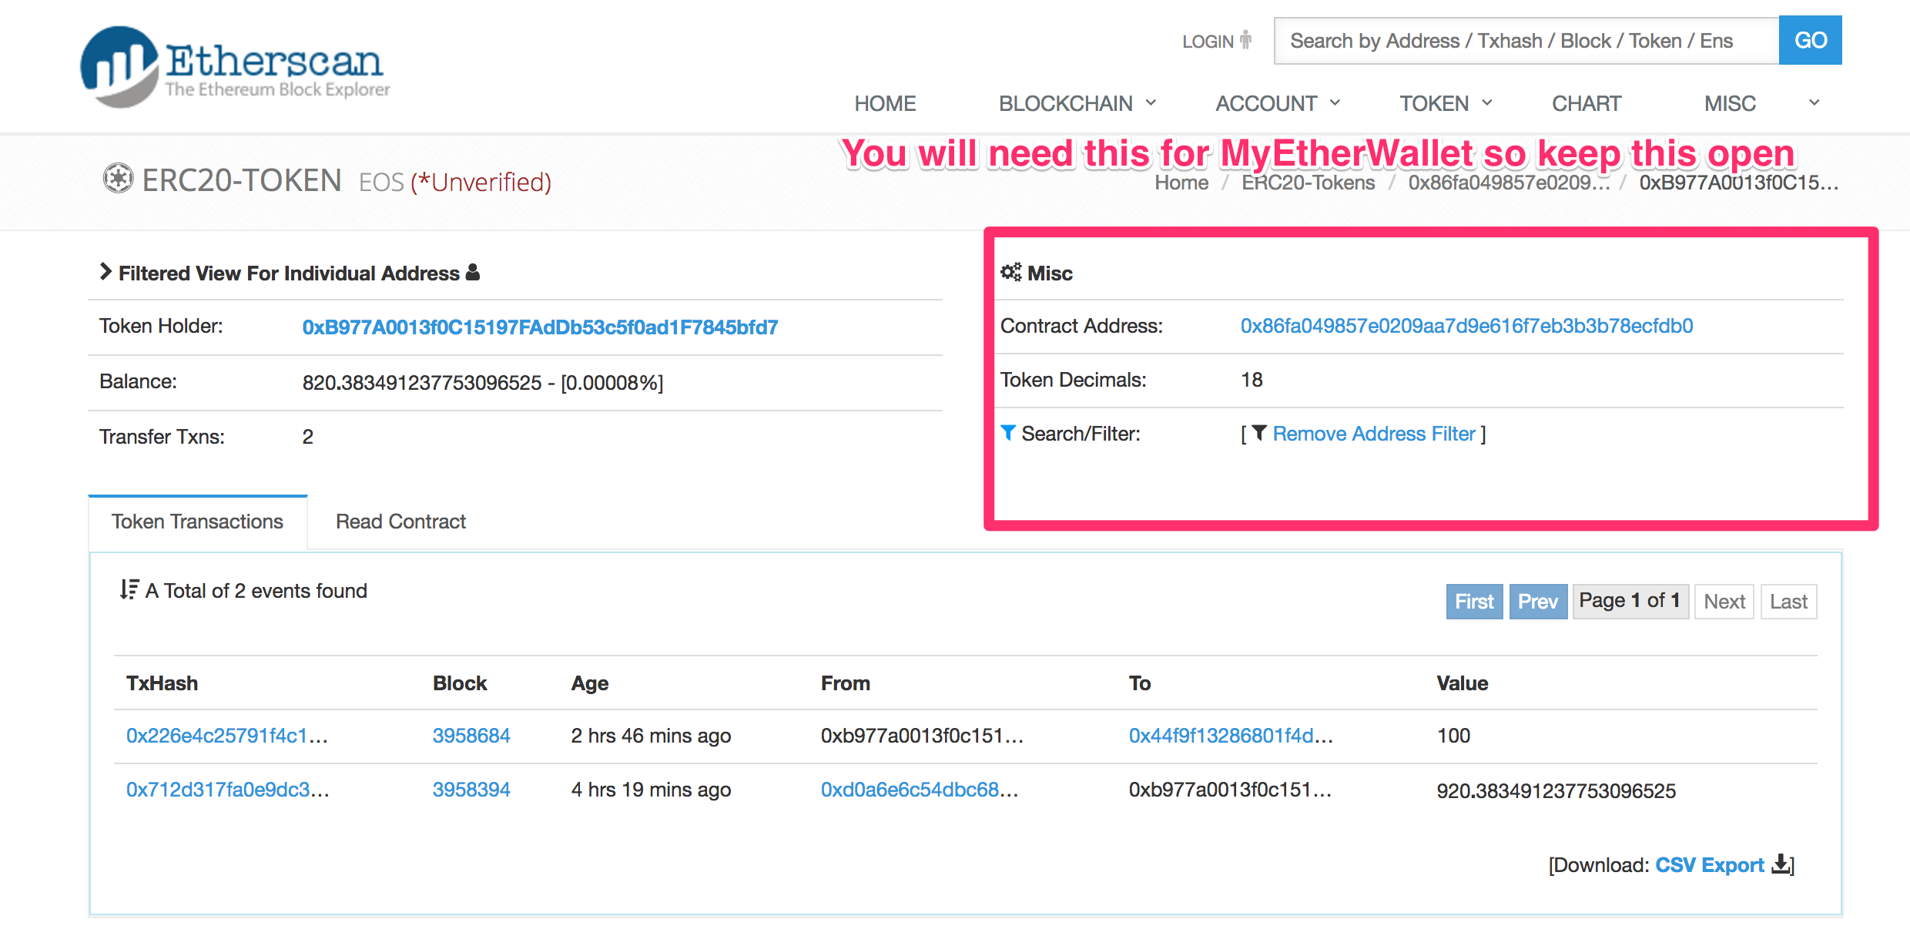
Task: Click the Next pagination button
Action: (x=1724, y=601)
